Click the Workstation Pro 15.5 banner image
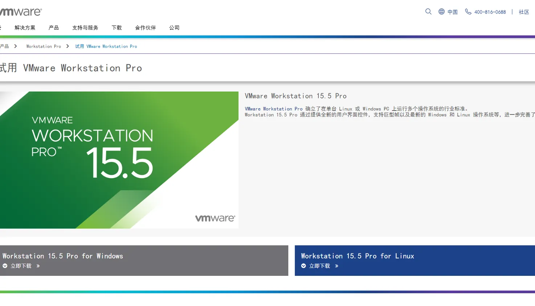Image resolution: width=535 pixels, height=306 pixels. pos(119,160)
